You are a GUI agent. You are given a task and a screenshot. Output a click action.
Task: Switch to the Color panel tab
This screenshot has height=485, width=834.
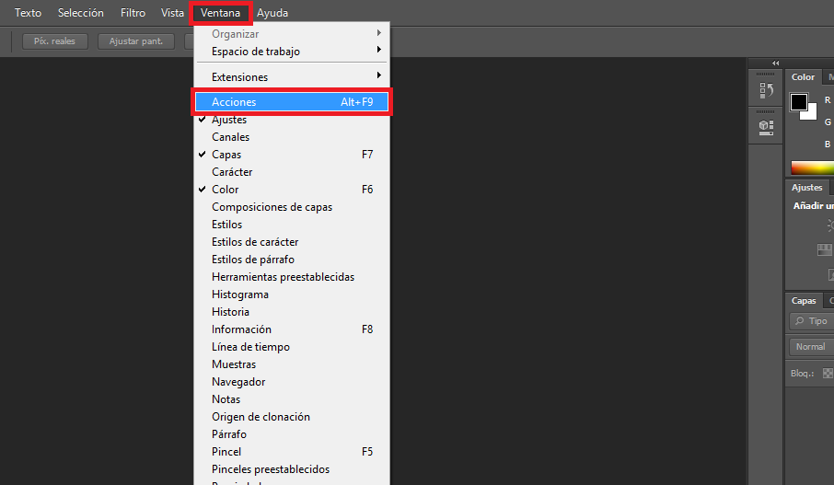803,77
